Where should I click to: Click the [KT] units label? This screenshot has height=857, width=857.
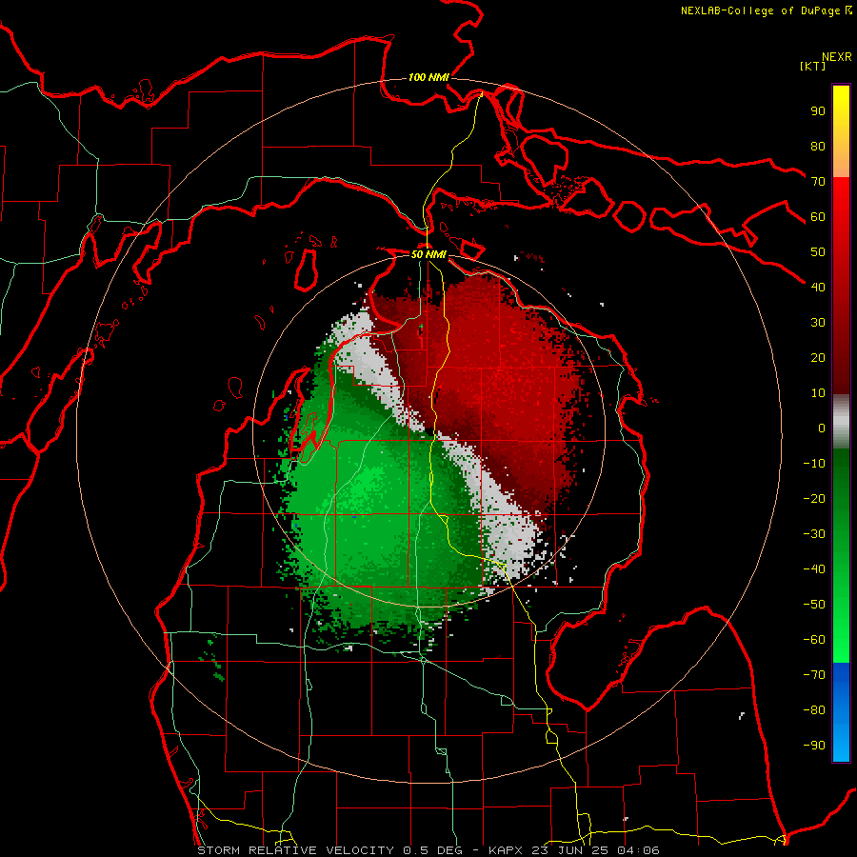813,66
